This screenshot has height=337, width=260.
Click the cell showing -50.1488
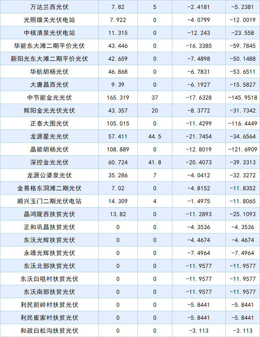click(x=243, y=59)
